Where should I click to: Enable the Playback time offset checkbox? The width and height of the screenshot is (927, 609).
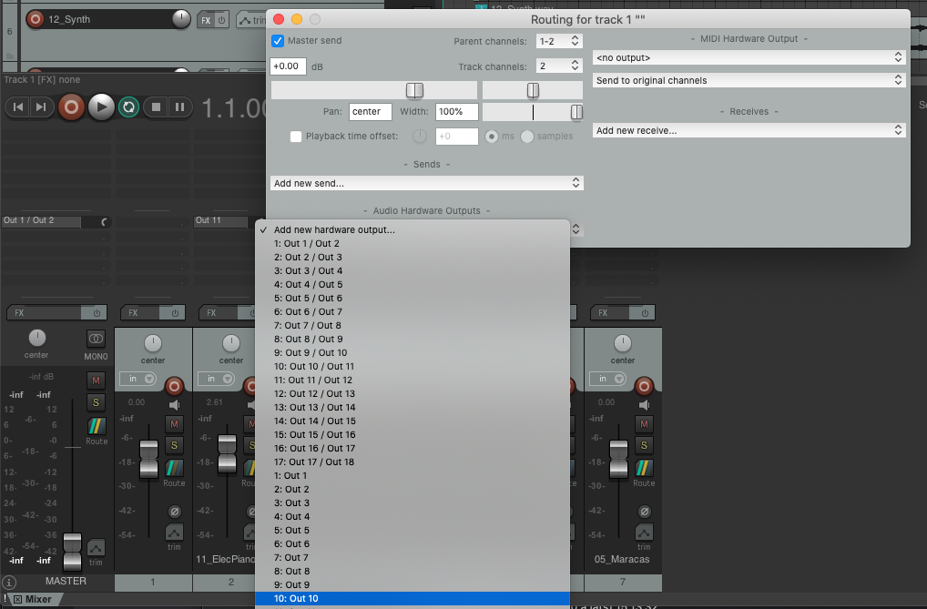[296, 137]
